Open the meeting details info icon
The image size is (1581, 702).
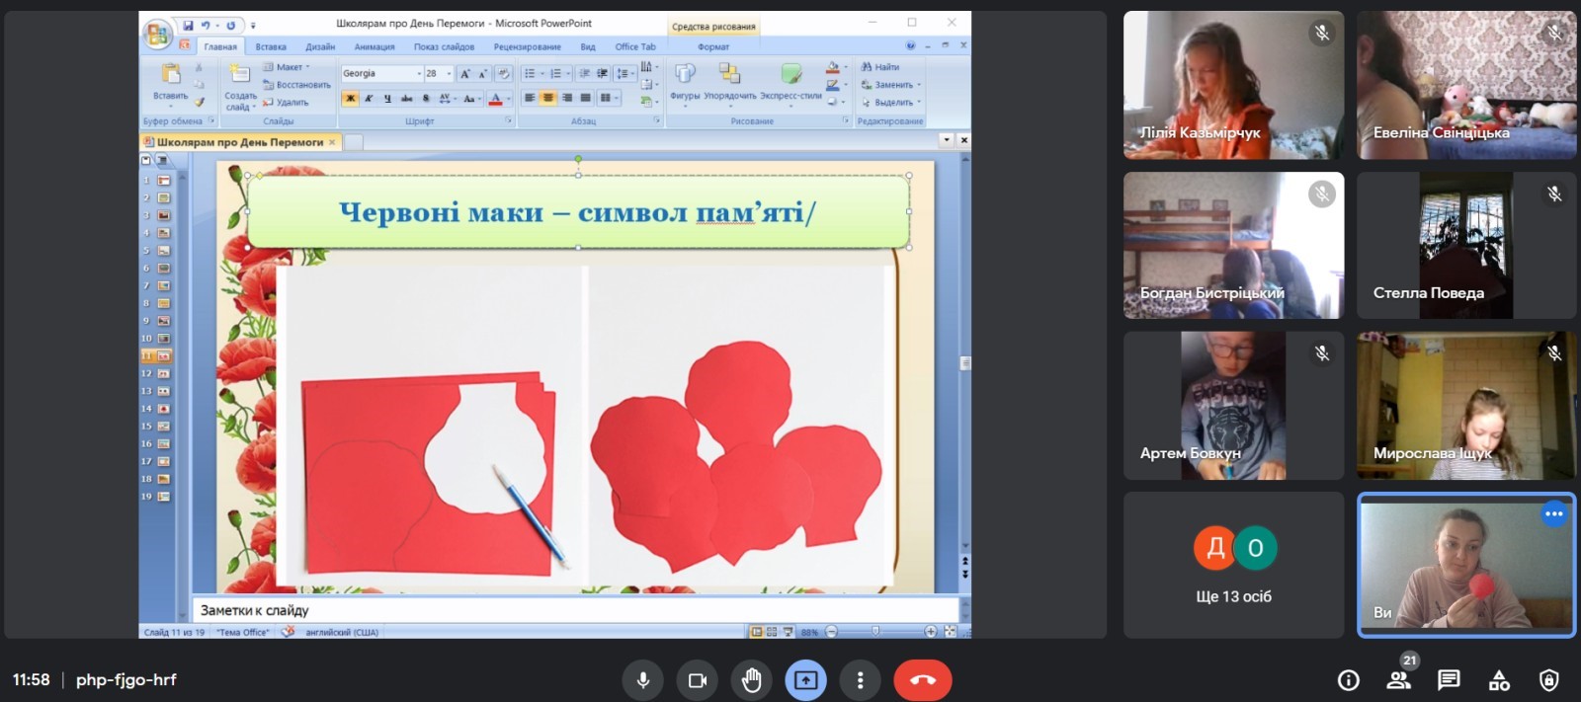point(1348,680)
